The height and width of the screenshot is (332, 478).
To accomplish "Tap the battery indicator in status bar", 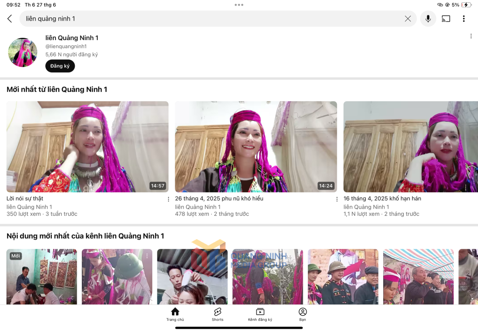I will (466, 5).
